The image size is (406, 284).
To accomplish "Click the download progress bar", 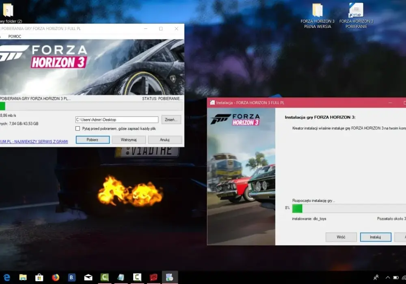I will coord(91,106).
